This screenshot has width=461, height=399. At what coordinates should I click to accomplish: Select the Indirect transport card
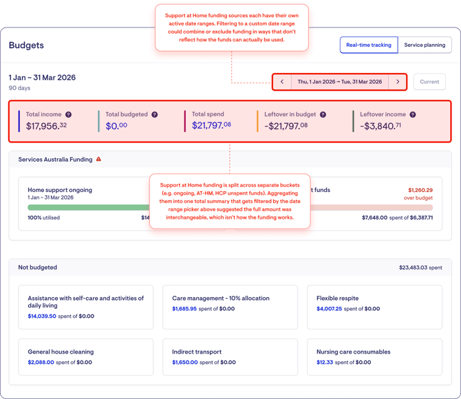click(x=230, y=356)
